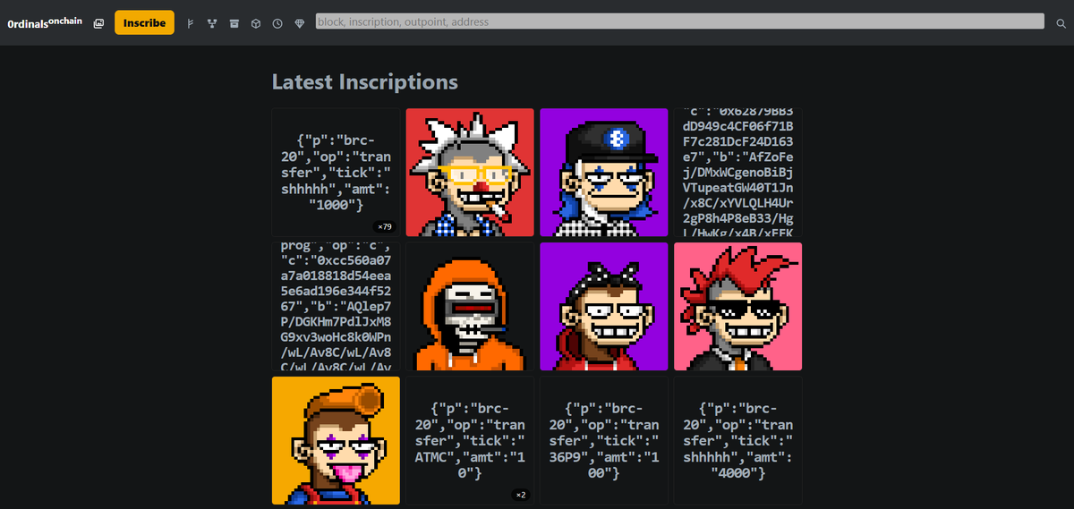Screen dimensions: 1074x509
Task: Open the orange-hoodie skeleton pixel art
Action: 470,306
